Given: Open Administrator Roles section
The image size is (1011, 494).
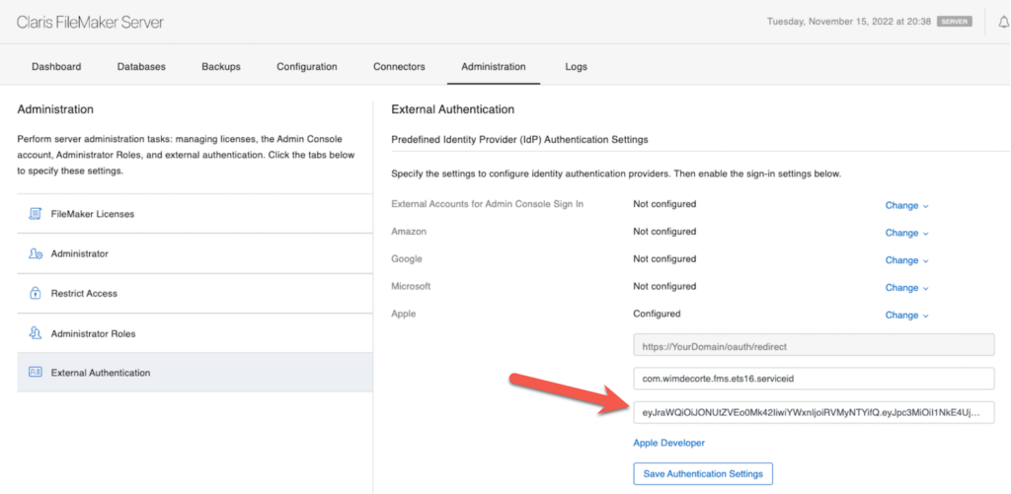Looking at the screenshot, I should pos(194,333).
